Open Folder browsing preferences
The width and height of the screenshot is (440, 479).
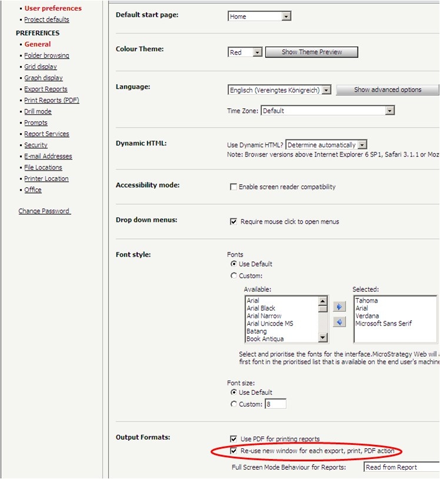coord(46,55)
